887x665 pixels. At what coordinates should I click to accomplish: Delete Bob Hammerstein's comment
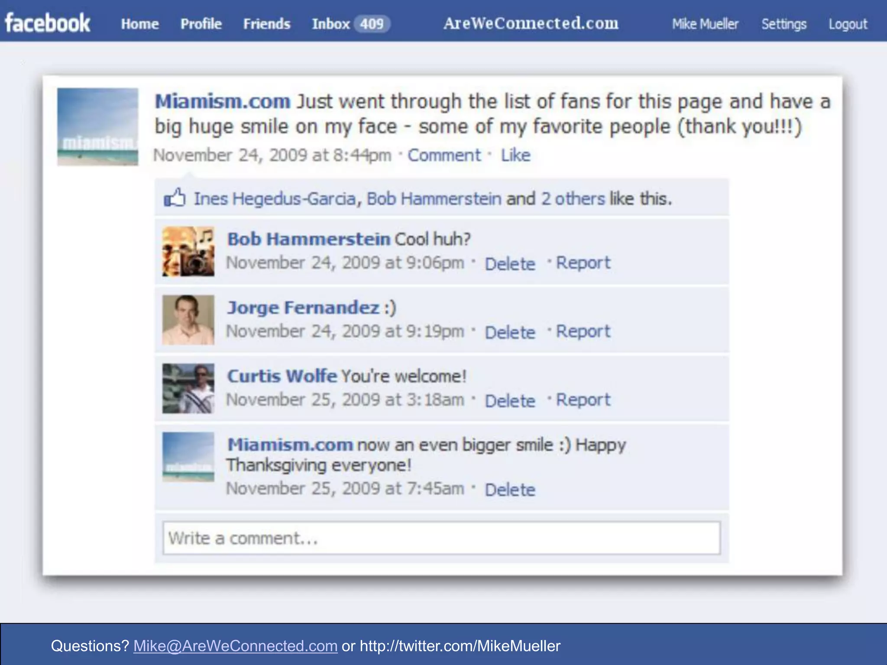click(x=510, y=264)
